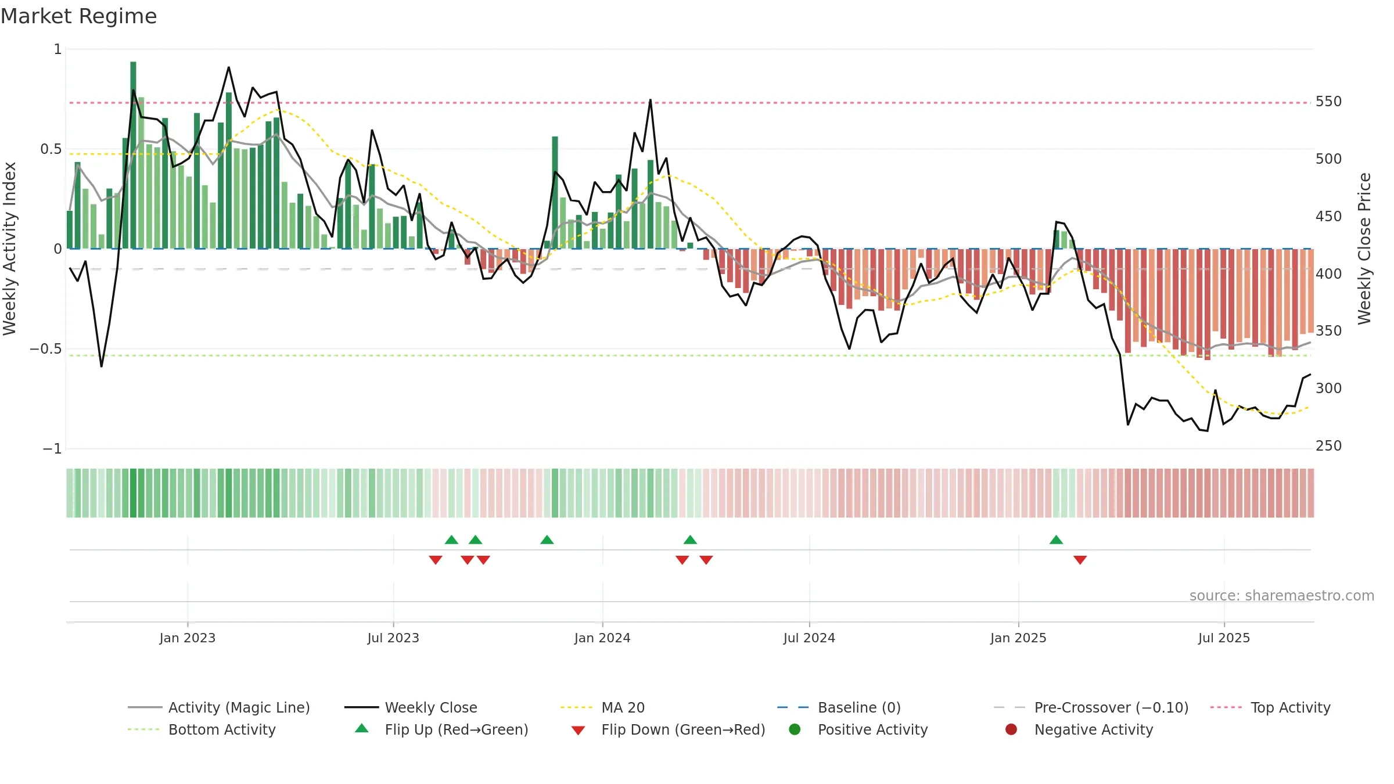Click the first red flip-down triangle after Jul 2023

pyautogui.click(x=436, y=560)
